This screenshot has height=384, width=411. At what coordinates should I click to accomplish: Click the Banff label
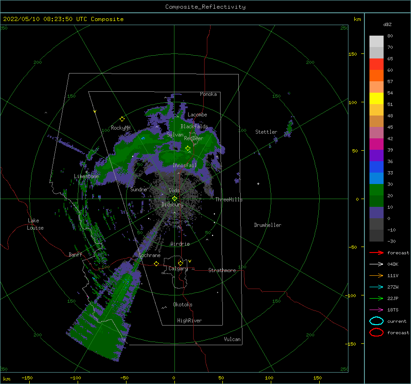point(75,254)
